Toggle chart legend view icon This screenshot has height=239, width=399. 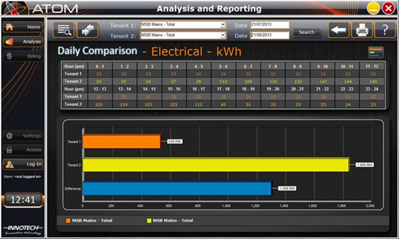376,52
